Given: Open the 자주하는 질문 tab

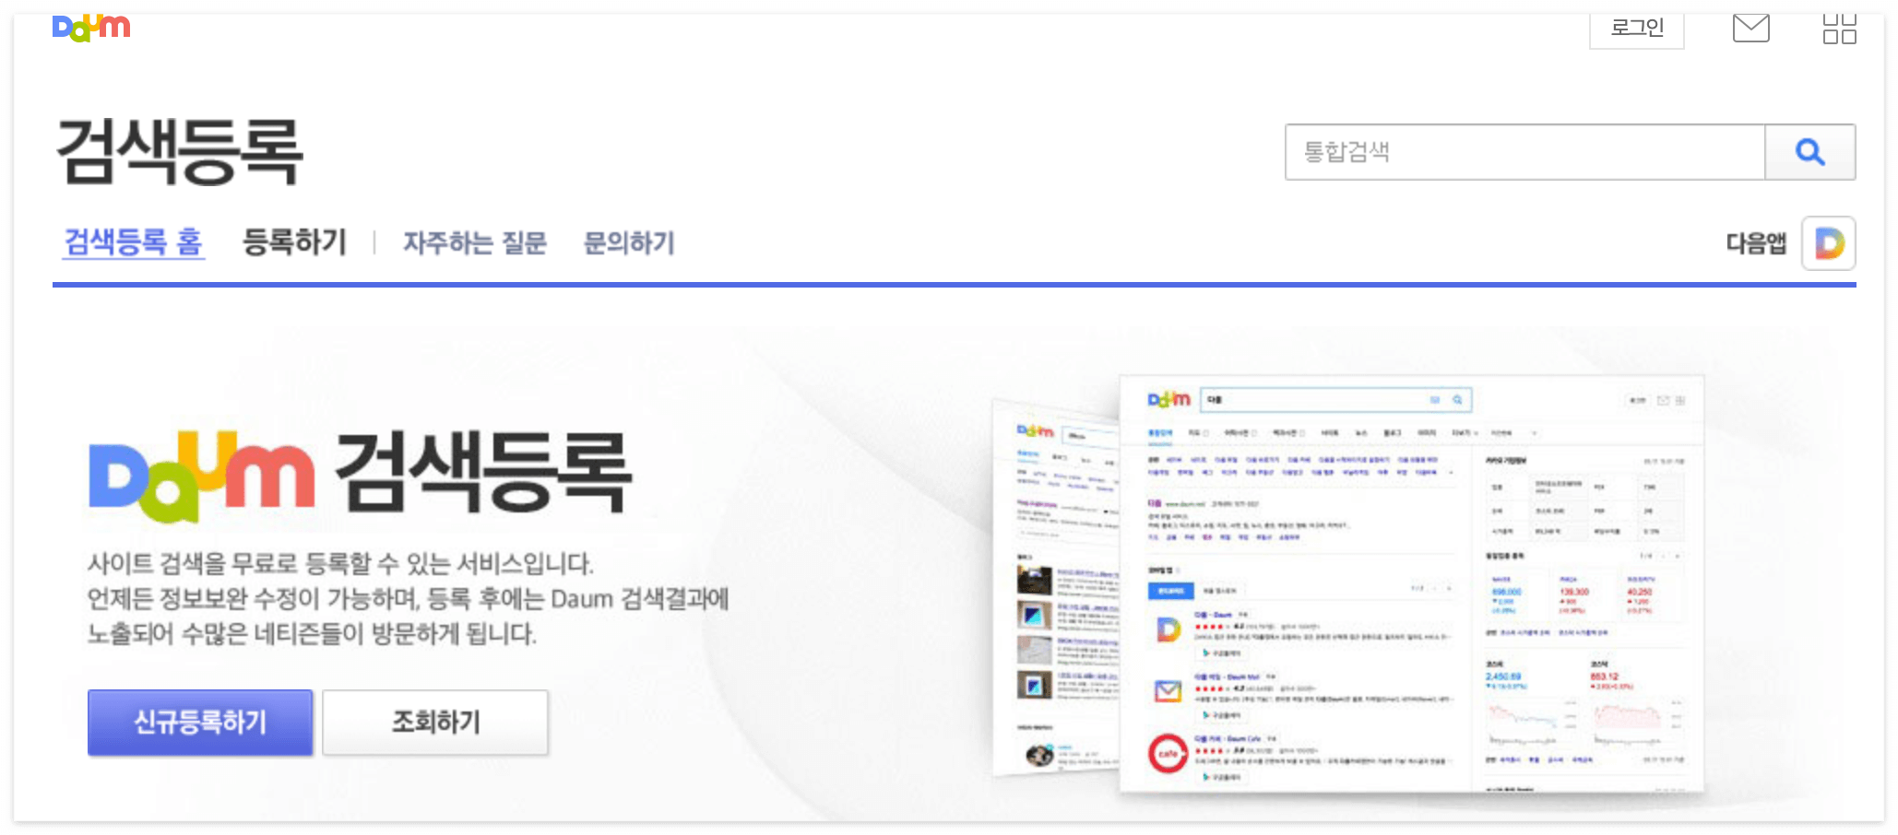Looking at the screenshot, I should [x=474, y=241].
